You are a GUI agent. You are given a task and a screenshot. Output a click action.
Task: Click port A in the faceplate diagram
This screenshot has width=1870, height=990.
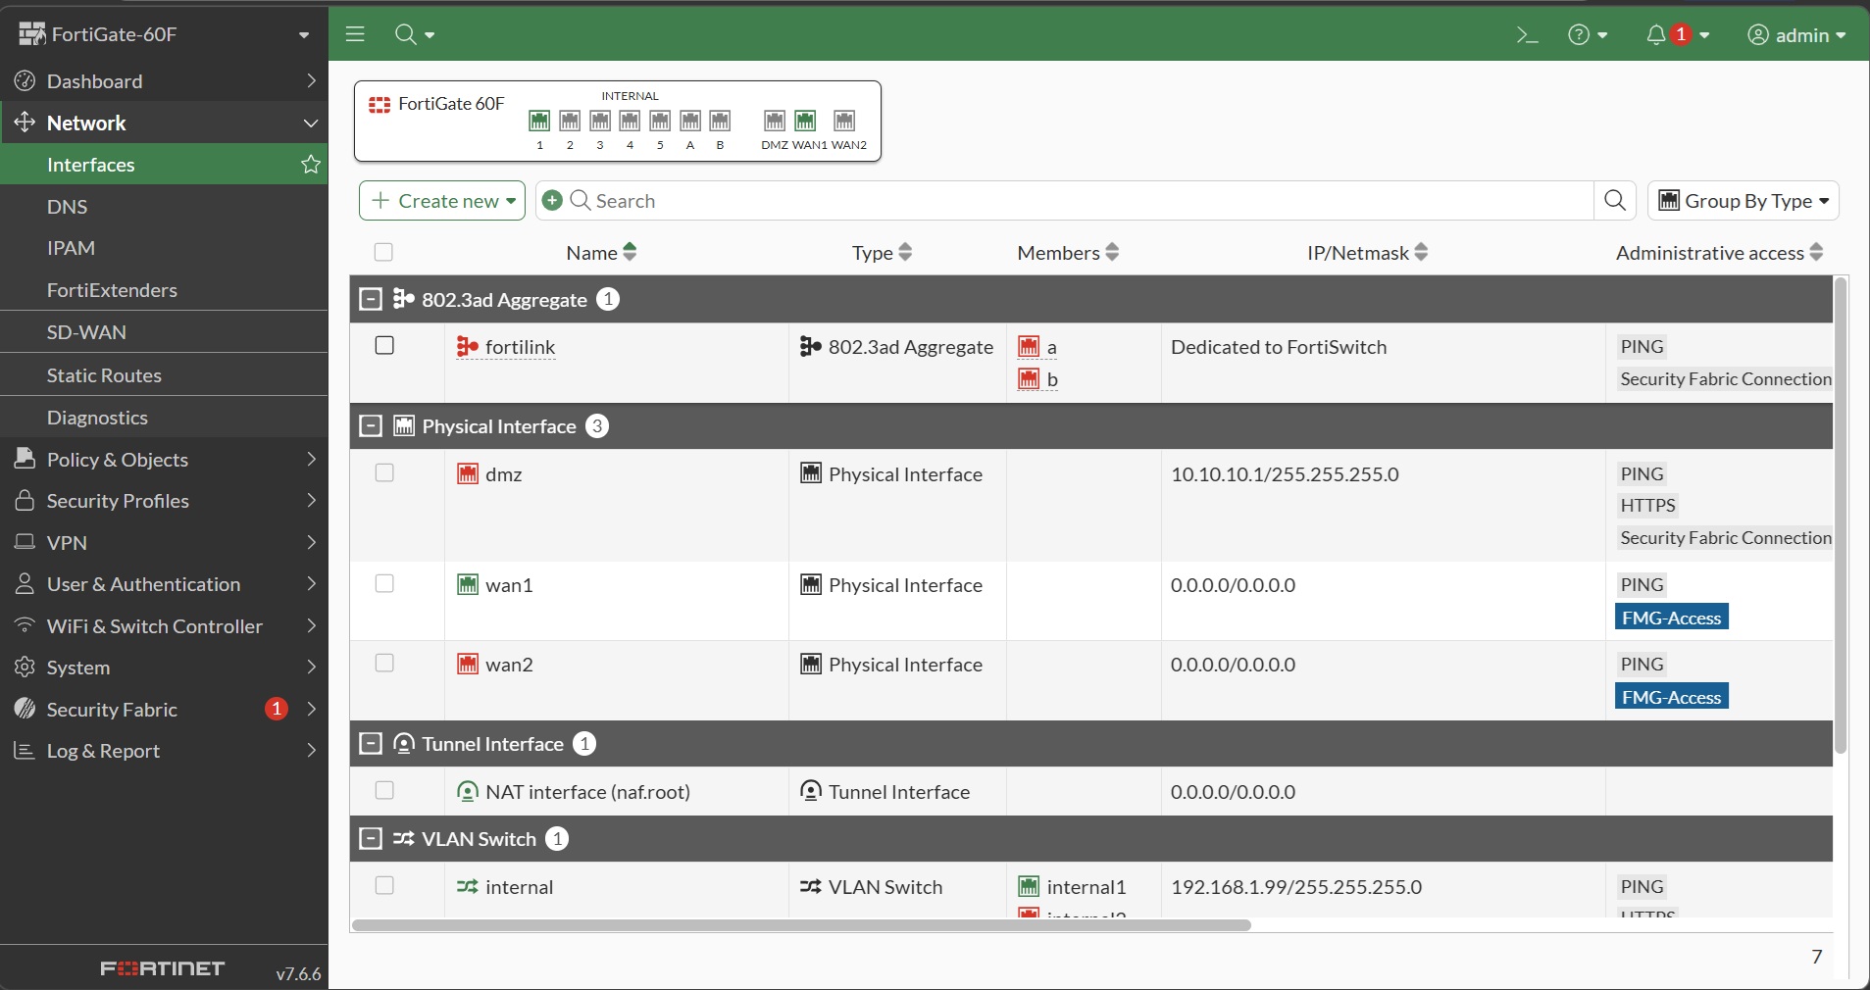point(690,121)
